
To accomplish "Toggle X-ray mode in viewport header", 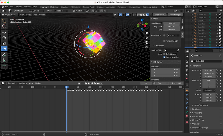I will coord(135,15).
